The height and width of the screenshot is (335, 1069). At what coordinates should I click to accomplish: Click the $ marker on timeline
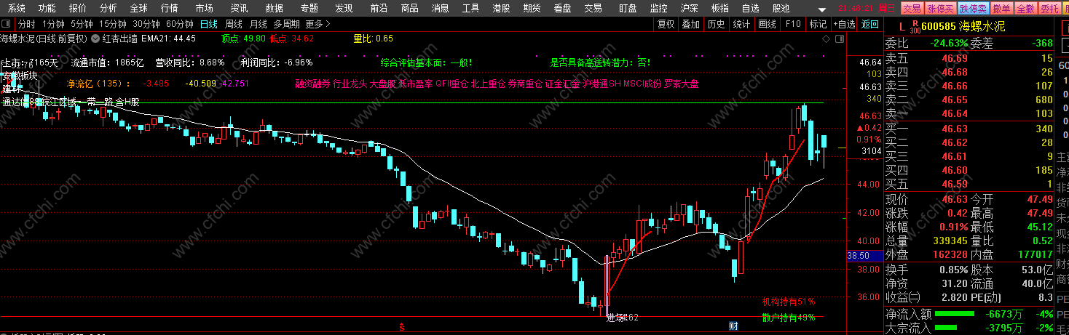point(401,327)
